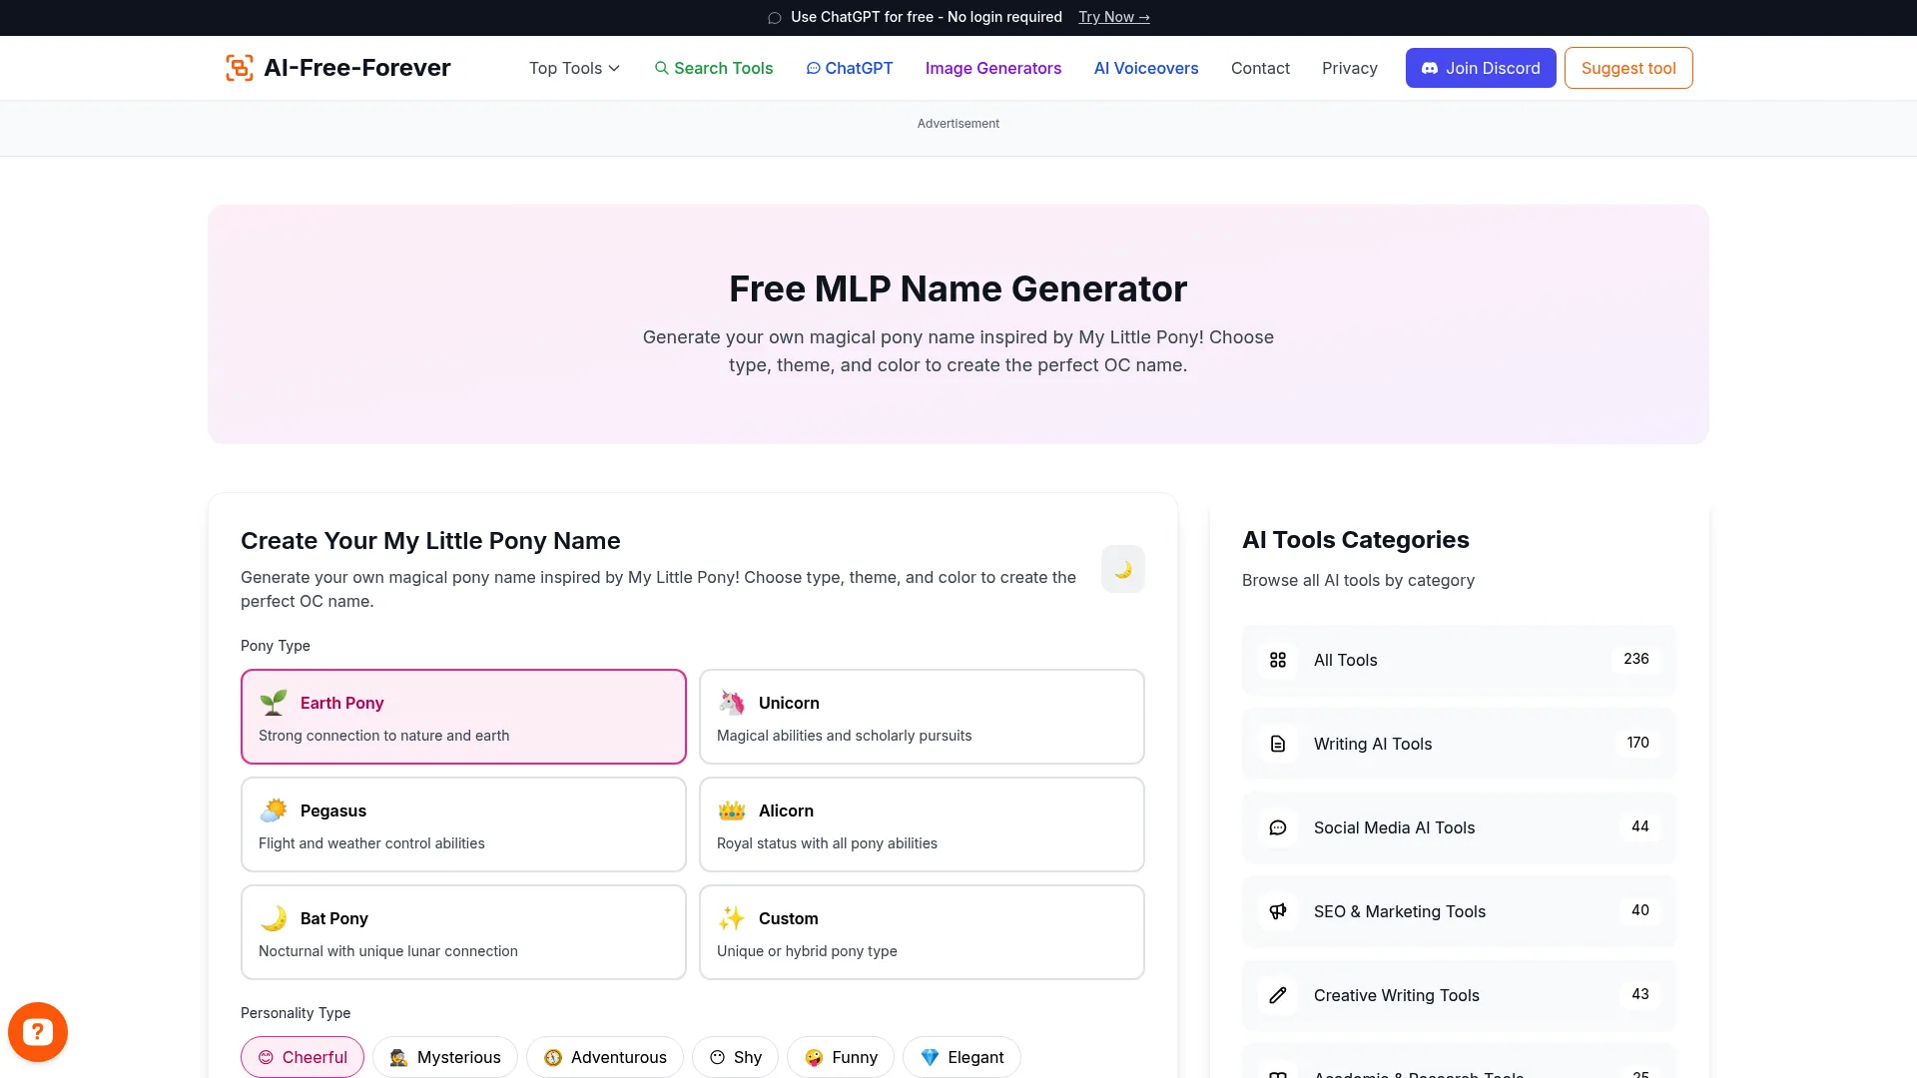This screenshot has width=1917, height=1078.
Task: Select the Alicorn pony type
Action: click(x=922, y=823)
